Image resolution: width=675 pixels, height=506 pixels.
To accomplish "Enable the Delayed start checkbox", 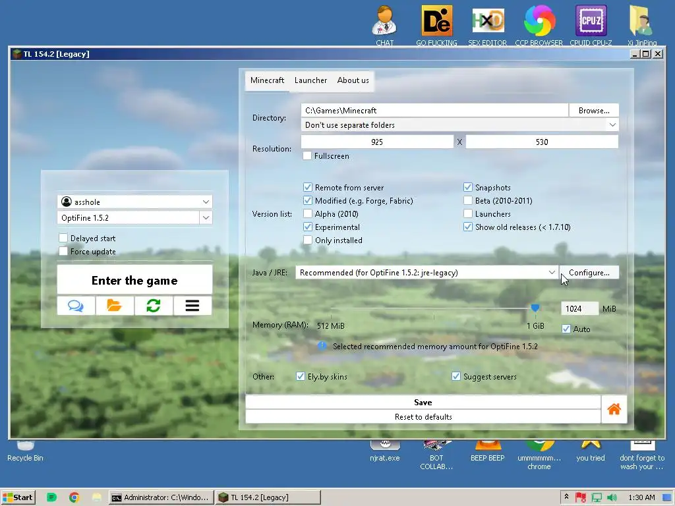I will click(63, 238).
